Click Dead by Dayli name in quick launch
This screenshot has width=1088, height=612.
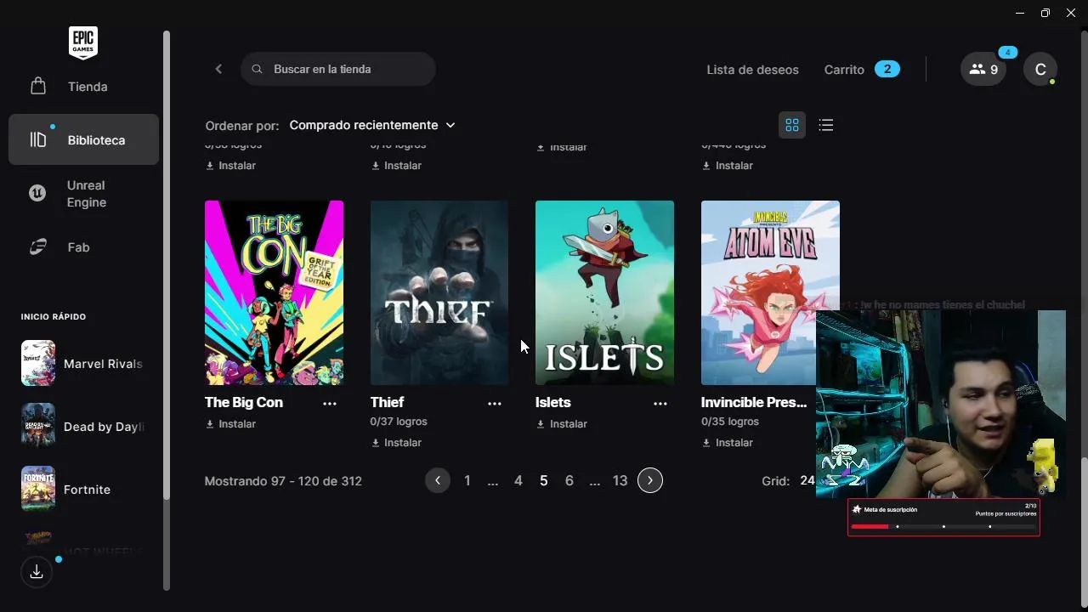click(x=104, y=427)
